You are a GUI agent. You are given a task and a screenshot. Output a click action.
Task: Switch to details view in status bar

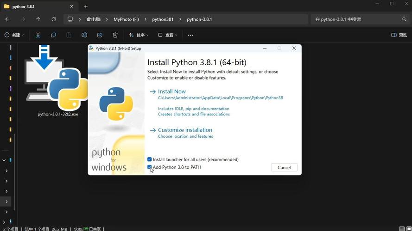(402, 229)
